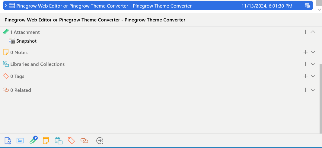The image size is (322, 148).
Task: Click the green paperclip Attachment icon
Action: tap(6, 32)
